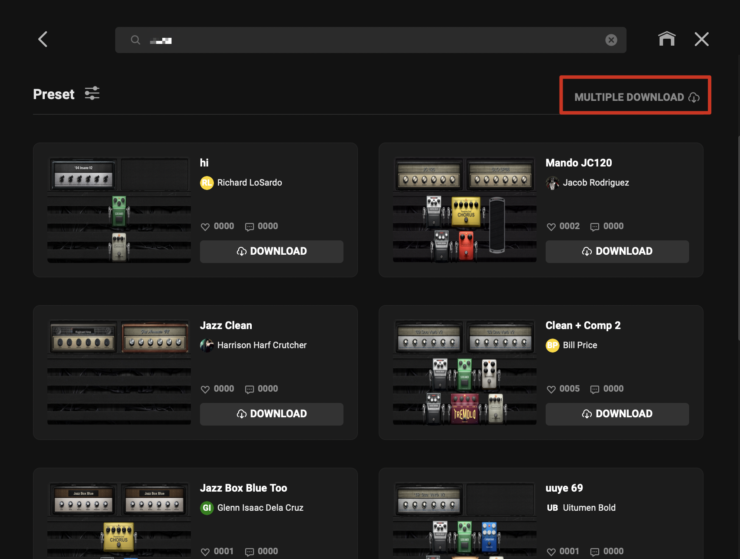Select author name Harrison Harf Crutcher
Viewport: 740px width, 559px height.
pos(262,345)
